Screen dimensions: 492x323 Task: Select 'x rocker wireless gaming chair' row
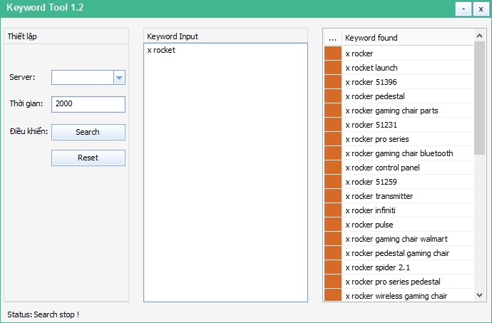point(399,295)
